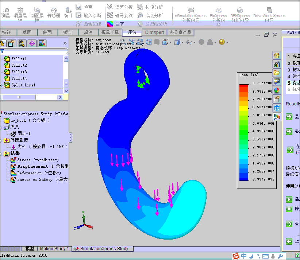
Task: Open 误差分析 deviation analysis
Action: [120, 7]
